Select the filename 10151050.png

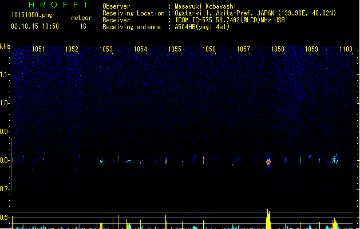31,15
